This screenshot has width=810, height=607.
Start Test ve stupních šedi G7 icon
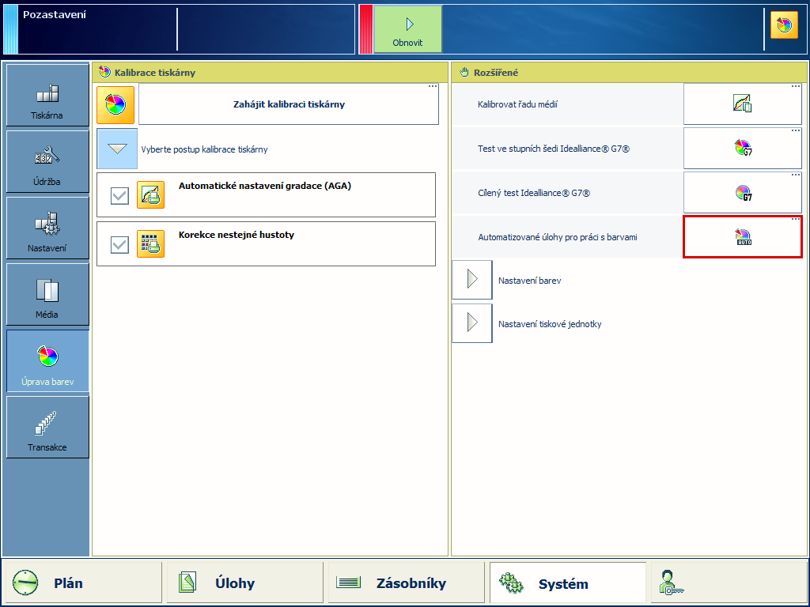[x=742, y=148]
